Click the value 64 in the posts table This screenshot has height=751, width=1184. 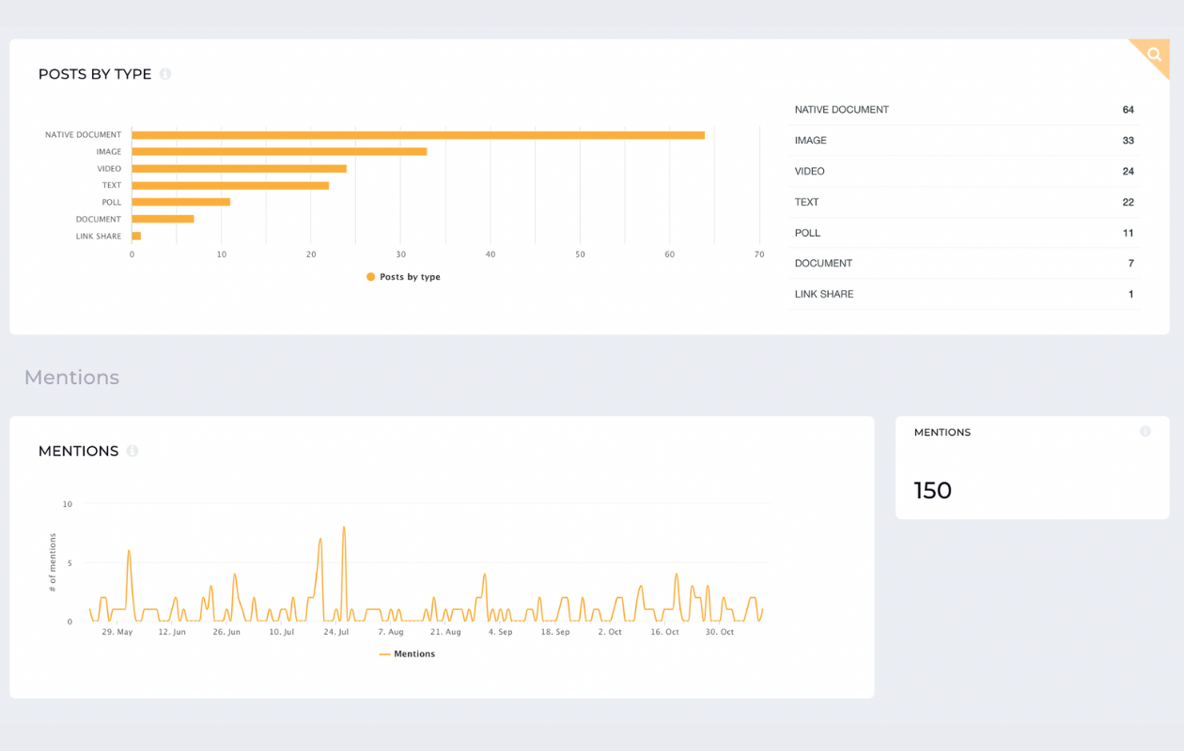1128,110
